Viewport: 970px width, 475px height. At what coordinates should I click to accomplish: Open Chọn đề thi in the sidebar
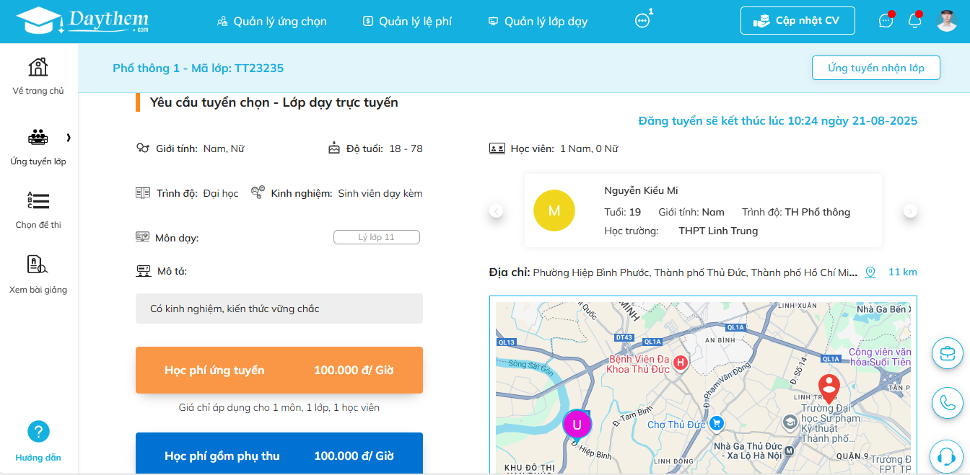[x=38, y=209]
